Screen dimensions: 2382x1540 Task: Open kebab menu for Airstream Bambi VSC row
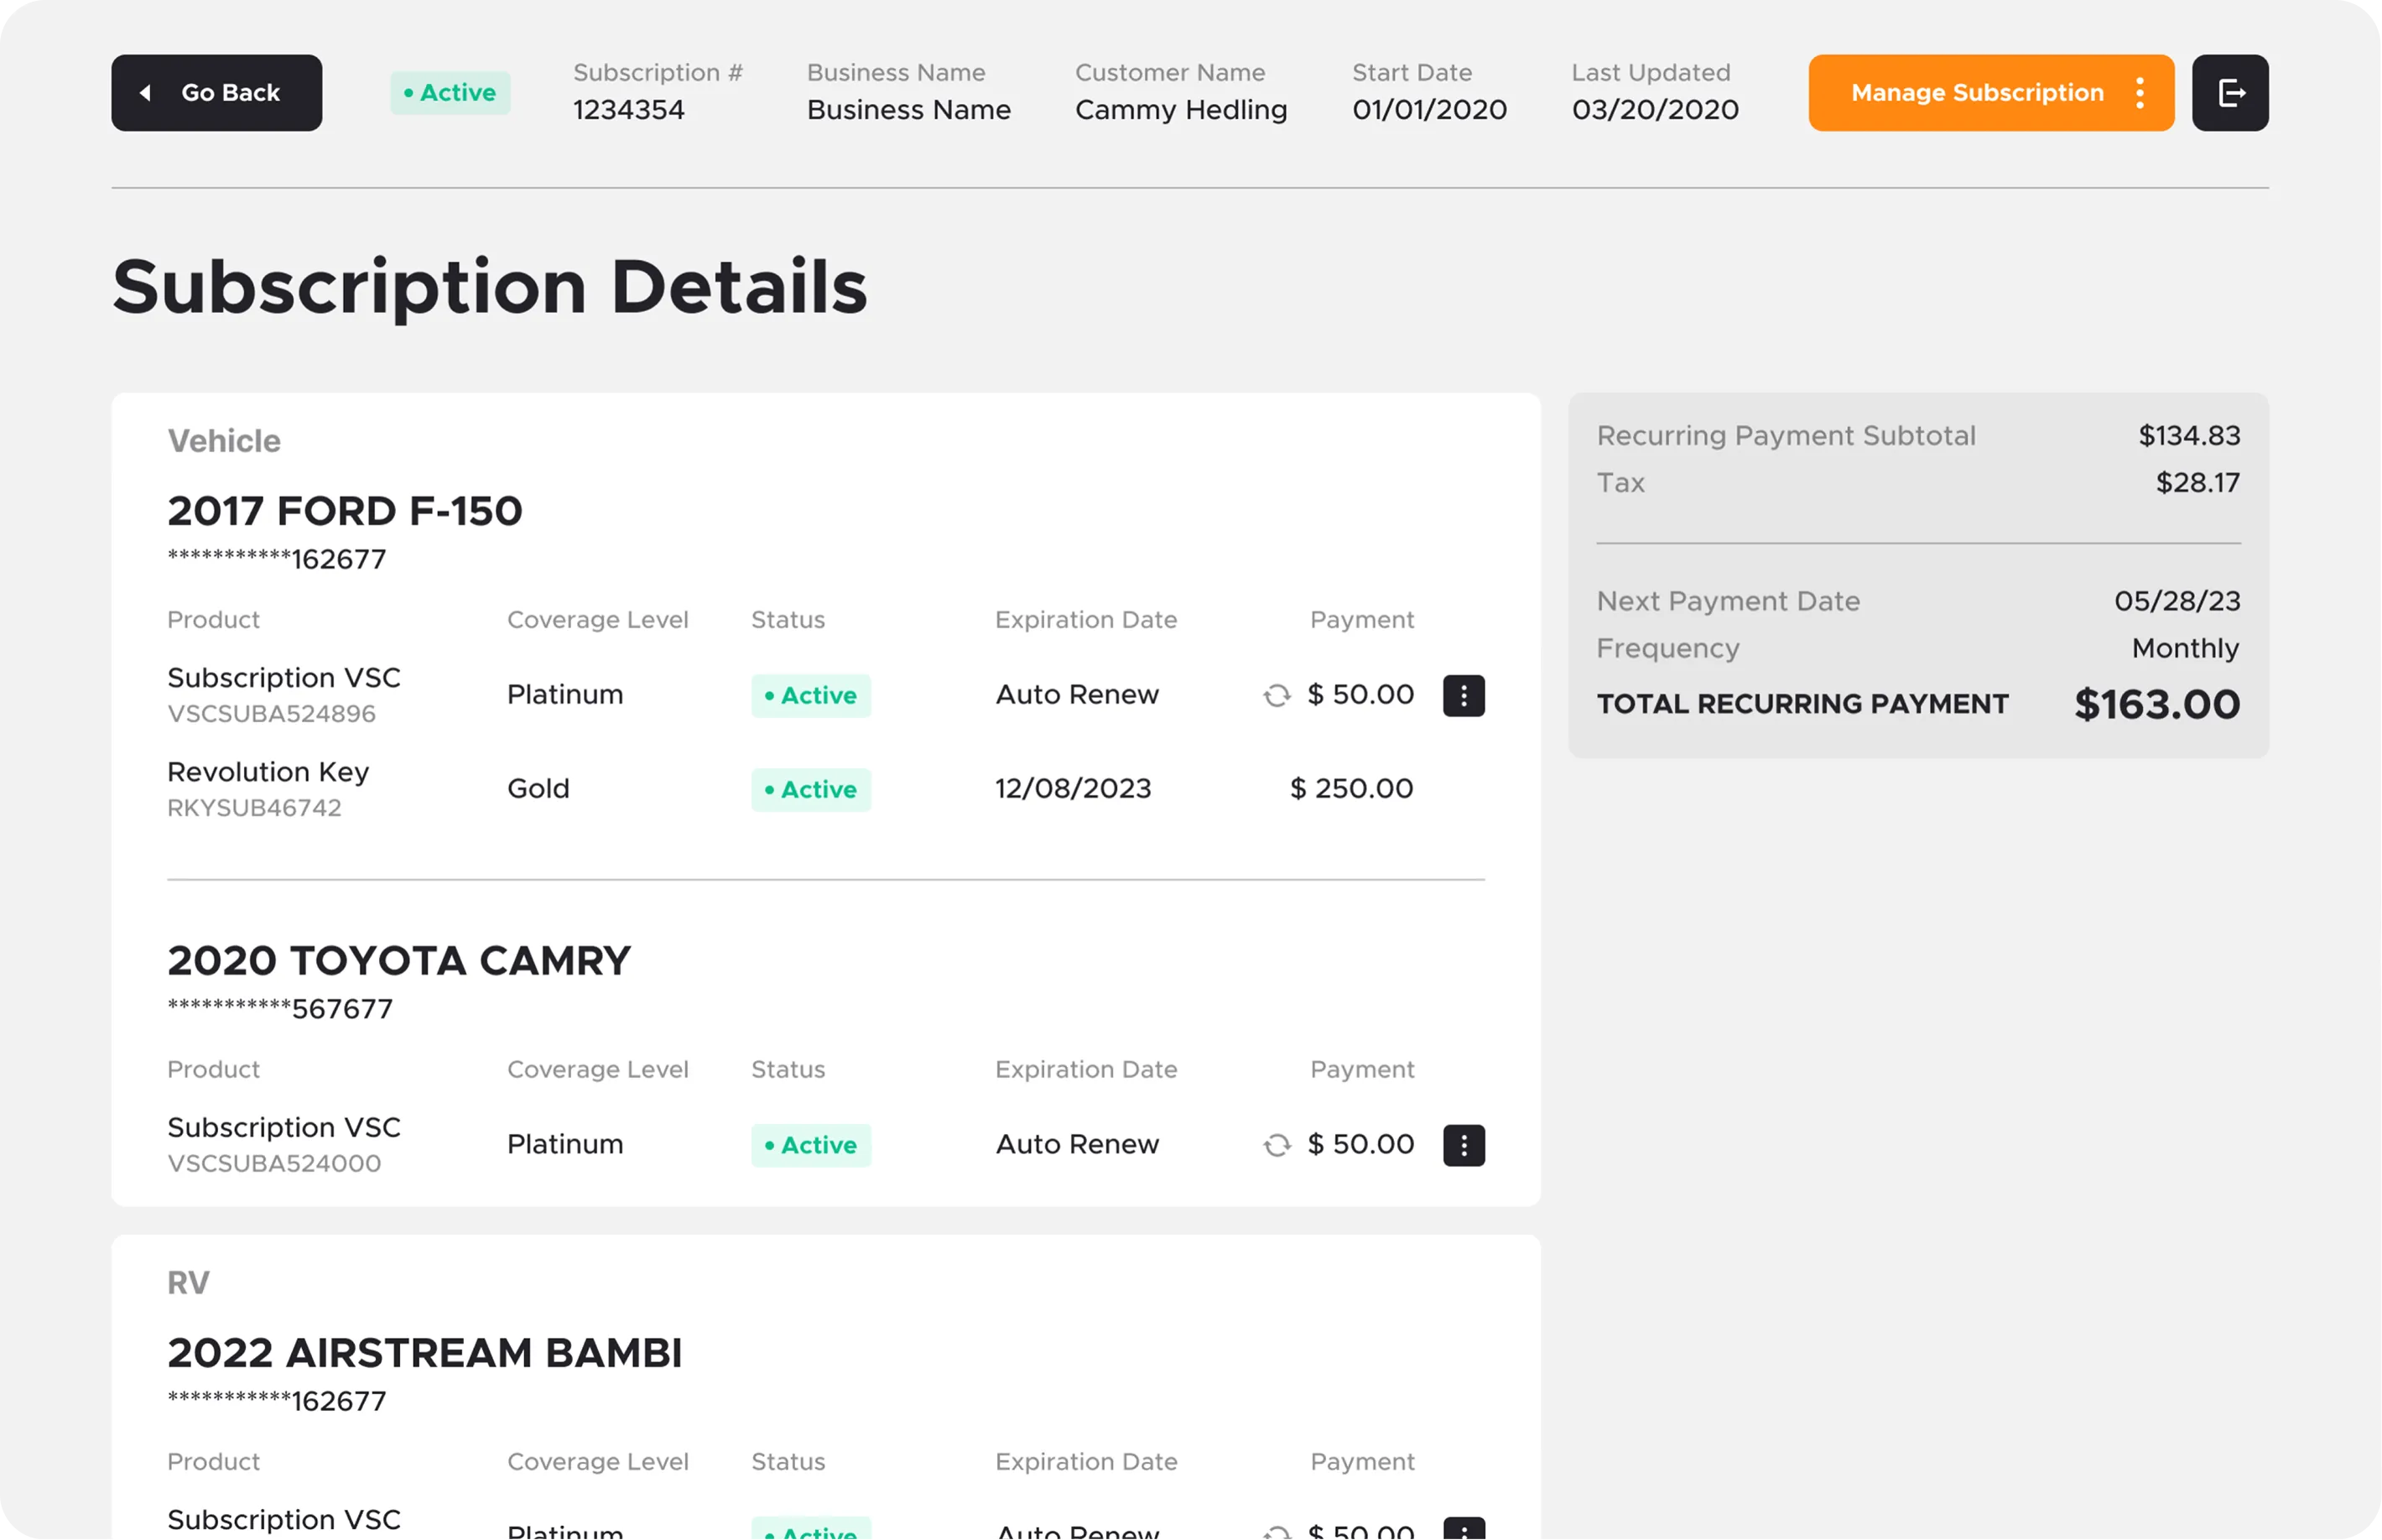pyautogui.click(x=1463, y=1529)
